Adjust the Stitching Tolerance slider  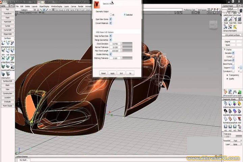point(127,58)
